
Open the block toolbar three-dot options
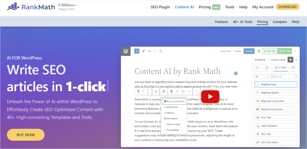tap(196, 92)
